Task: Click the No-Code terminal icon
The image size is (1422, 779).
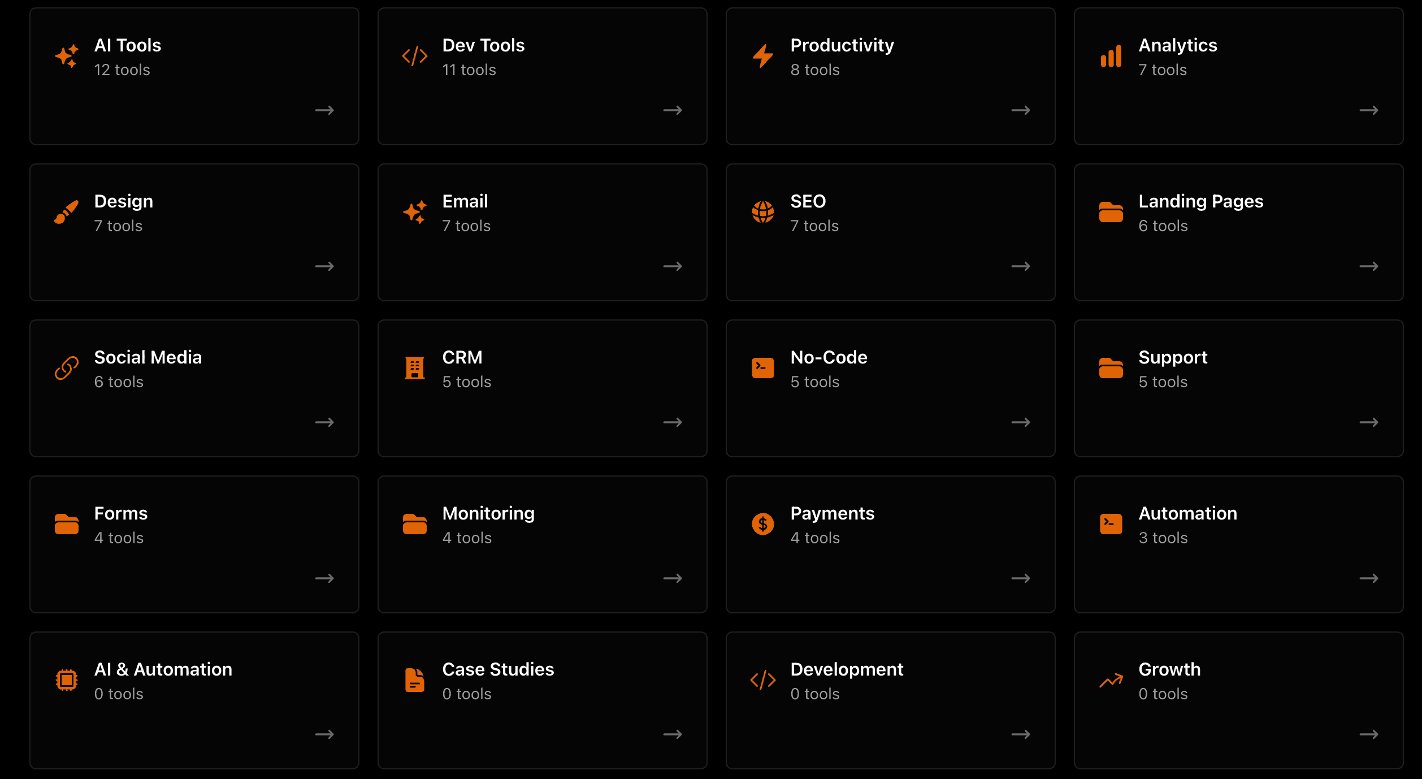Action: [762, 367]
